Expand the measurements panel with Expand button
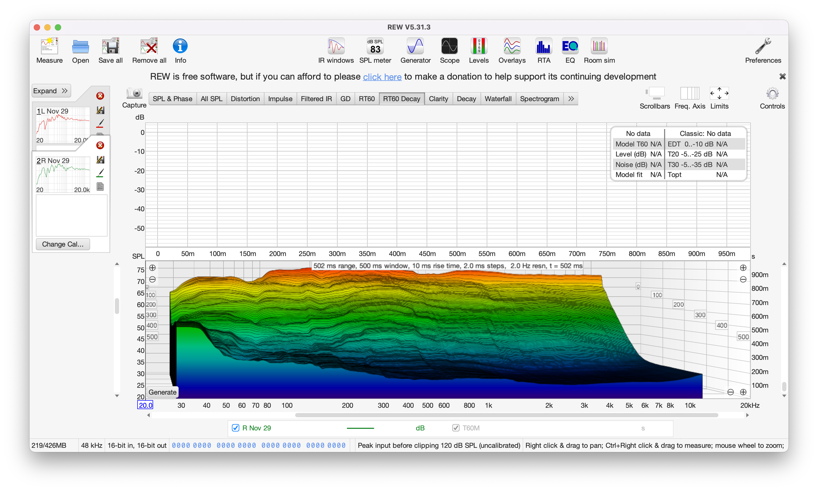Screen dimensions: 818x491 pyautogui.click(x=51, y=91)
